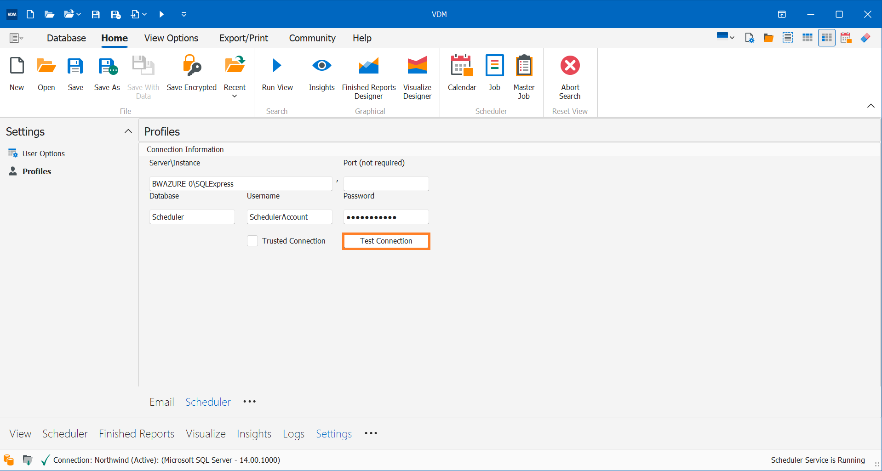The image size is (882, 471).
Task: Click the Save ribbon button
Action: [x=75, y=74]
